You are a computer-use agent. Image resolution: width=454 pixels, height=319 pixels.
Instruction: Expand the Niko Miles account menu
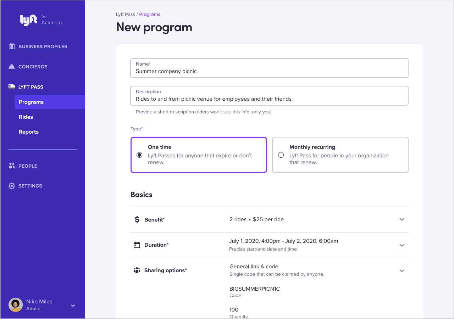[73, 305]
